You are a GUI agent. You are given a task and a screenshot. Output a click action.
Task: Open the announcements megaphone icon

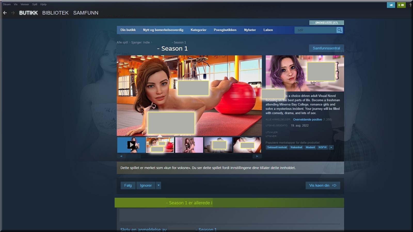tap(391, 5)
